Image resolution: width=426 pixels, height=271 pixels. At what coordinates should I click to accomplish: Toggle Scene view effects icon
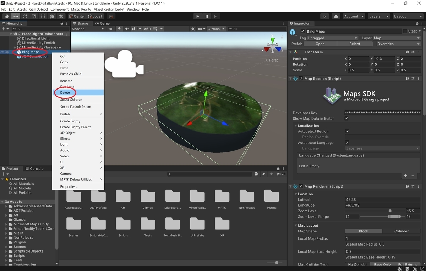pos(134,29)
